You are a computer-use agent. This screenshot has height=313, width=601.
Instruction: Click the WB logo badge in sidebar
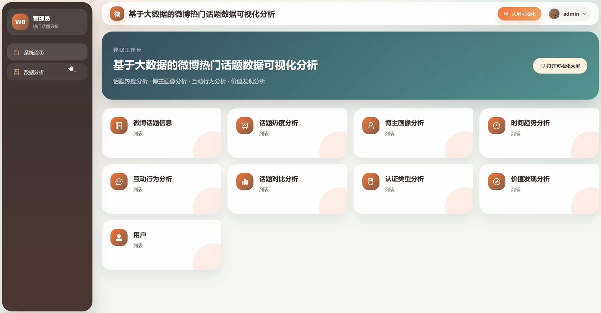pyautogui.click(x=20, y=22)
